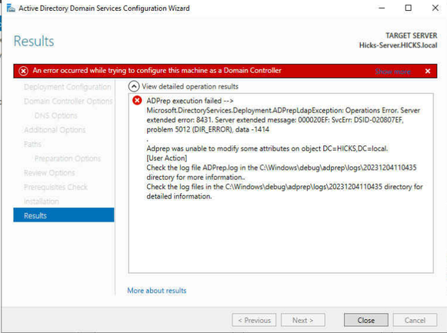Maximize the configuration wizard window

point(409,8)
